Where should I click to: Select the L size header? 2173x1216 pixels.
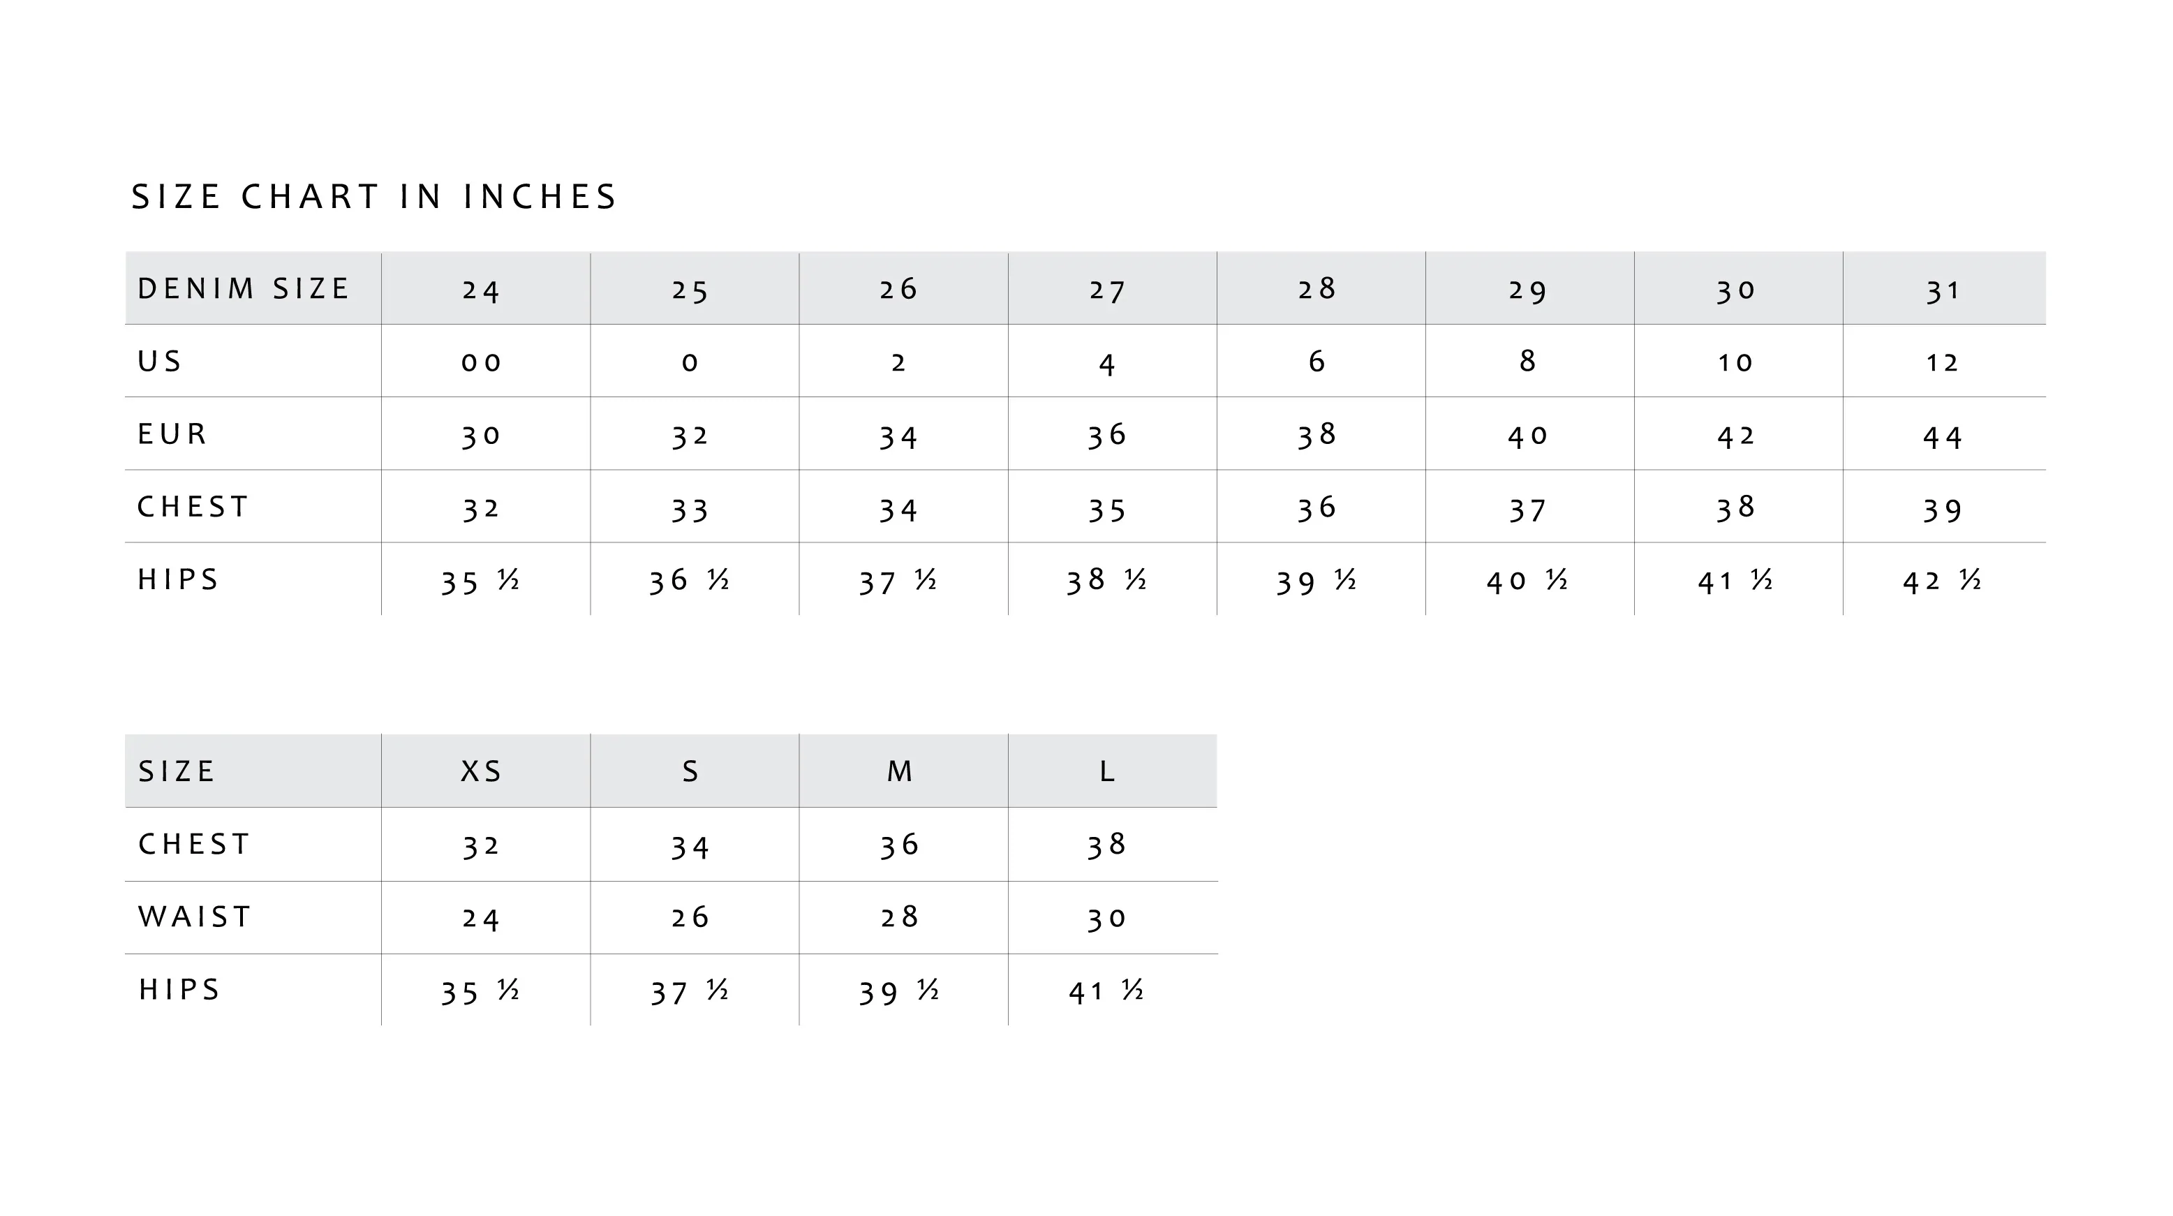[1107, 771]
